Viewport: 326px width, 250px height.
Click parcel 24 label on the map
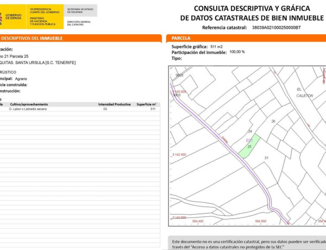pos(249,132)
